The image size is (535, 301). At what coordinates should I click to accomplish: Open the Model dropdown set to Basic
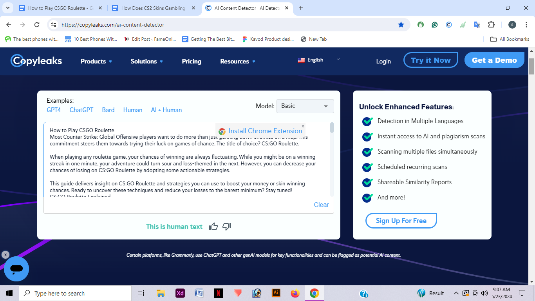pyautogui.click(x=305, y=106)
